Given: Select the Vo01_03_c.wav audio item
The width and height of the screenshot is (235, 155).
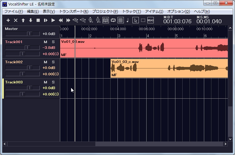Looking at the screenshot, I should (169, 68).
